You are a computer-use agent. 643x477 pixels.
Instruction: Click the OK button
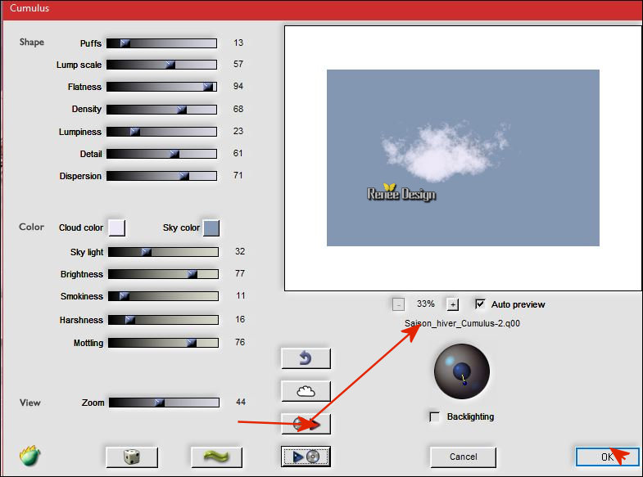(x=607, y=457)
